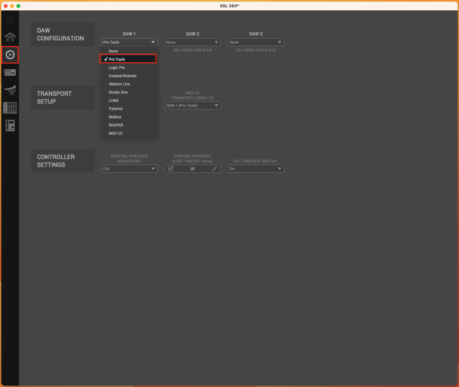Screen dimensions: 459x387
Task: Open the settings gear page in sidebar
Action: tap(10, 55)
